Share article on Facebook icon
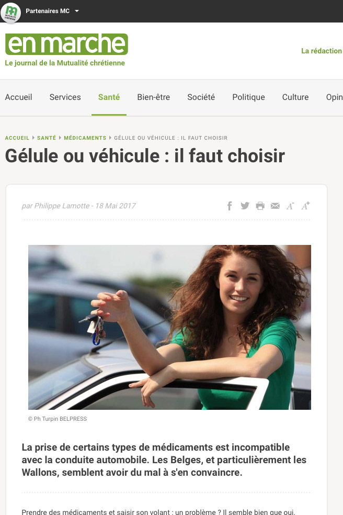The image size is (343, 515). point(230,206)
